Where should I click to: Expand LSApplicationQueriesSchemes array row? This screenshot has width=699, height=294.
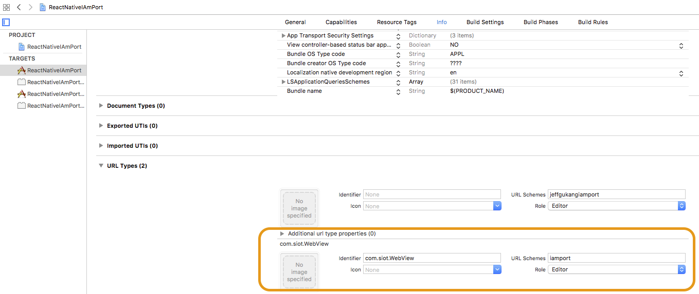tap(283, 82)
